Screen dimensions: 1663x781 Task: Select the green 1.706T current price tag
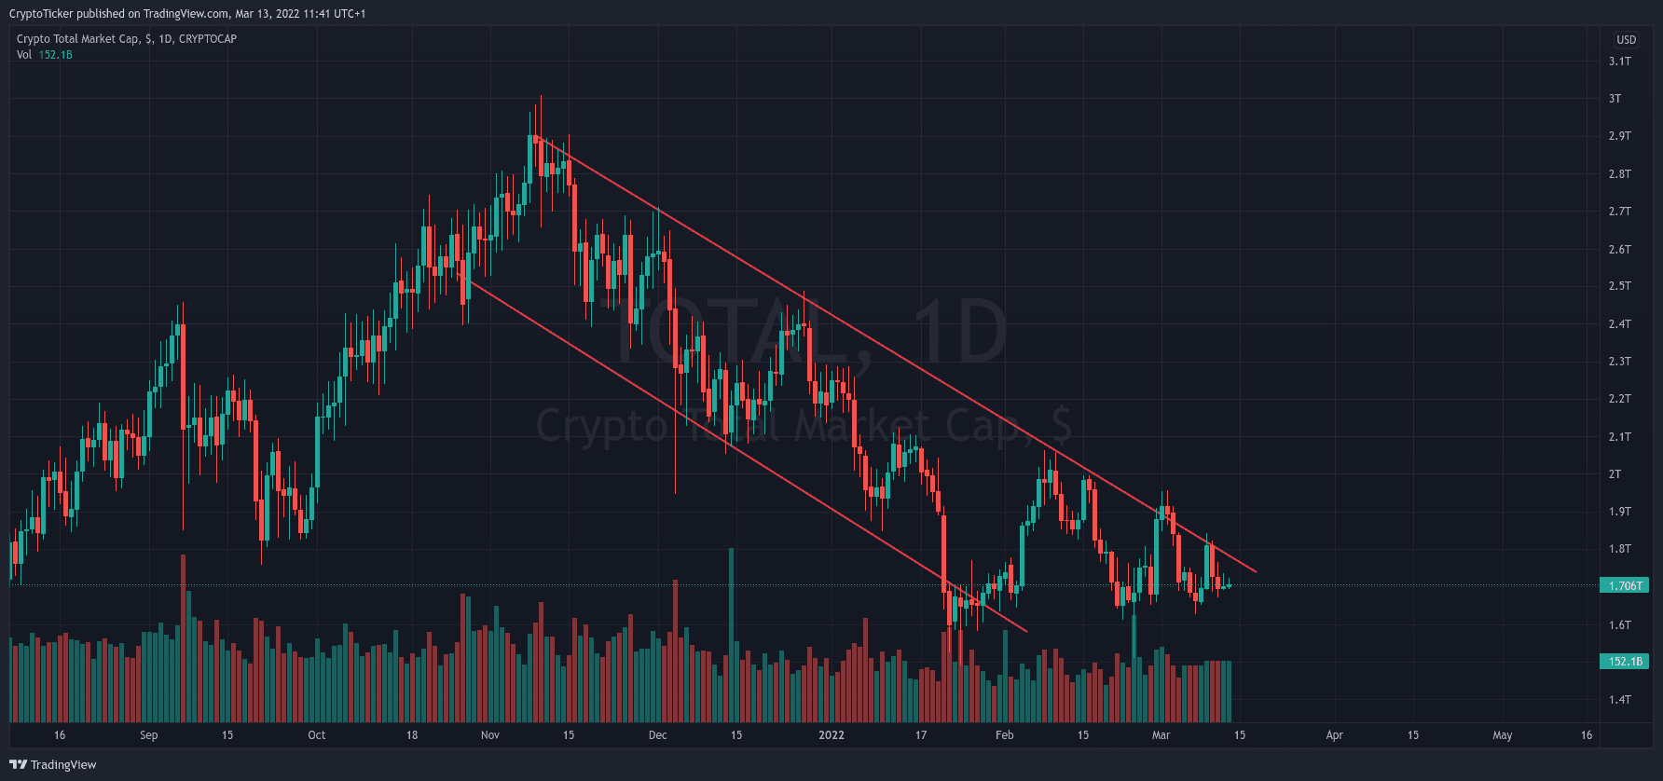click(1624, 586)
